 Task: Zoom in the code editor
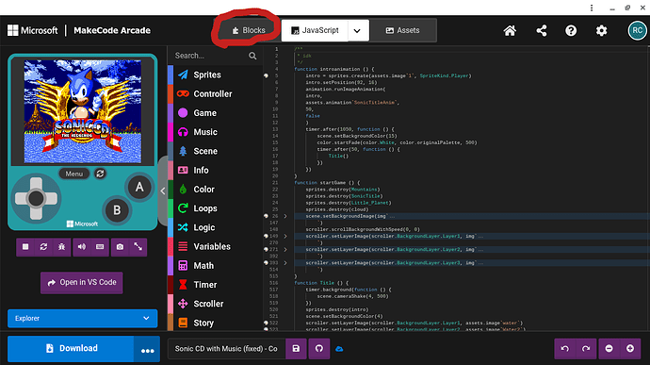pyautogui.click(x=630, y=349)
